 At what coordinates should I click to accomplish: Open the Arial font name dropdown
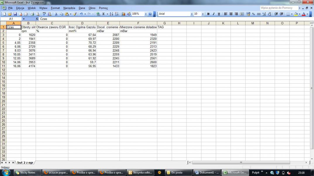(x=191, y=14)
